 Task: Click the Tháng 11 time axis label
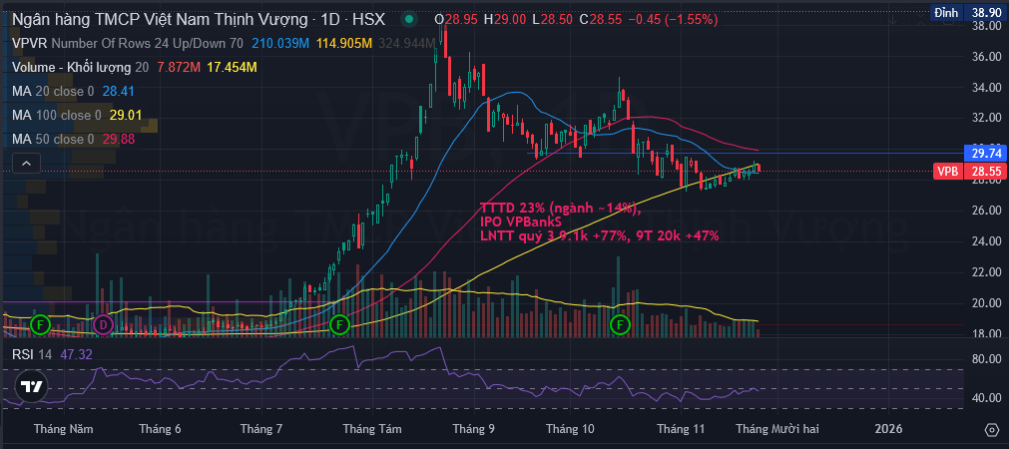[x=681, y=428]
